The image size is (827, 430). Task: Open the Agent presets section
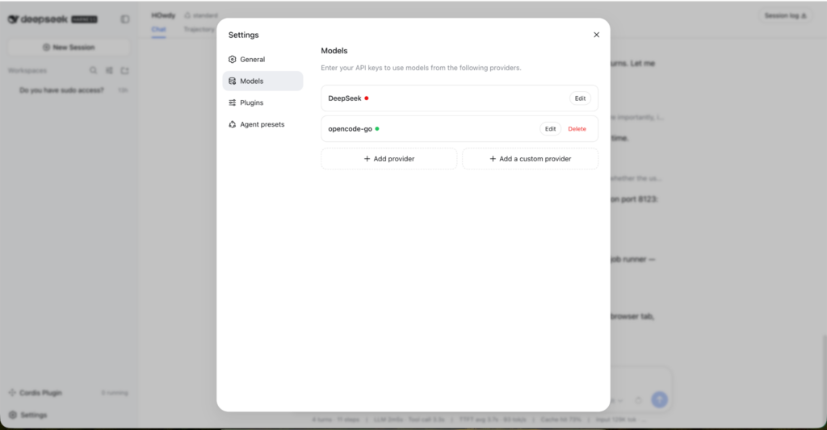tap(262, 124)
